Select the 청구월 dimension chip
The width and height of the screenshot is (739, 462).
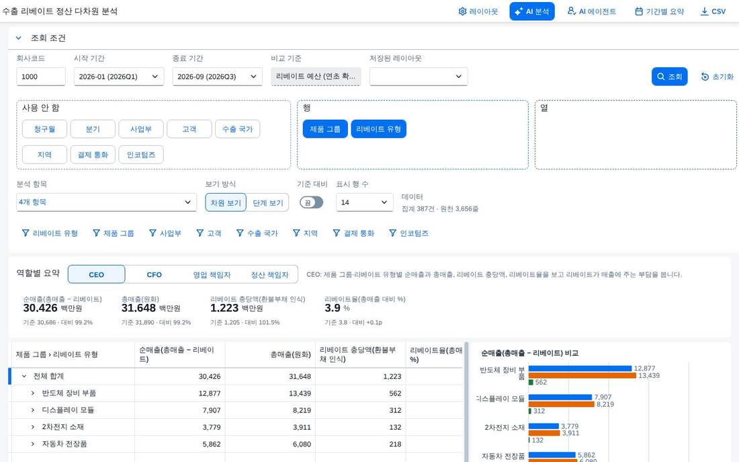point(44,129)
